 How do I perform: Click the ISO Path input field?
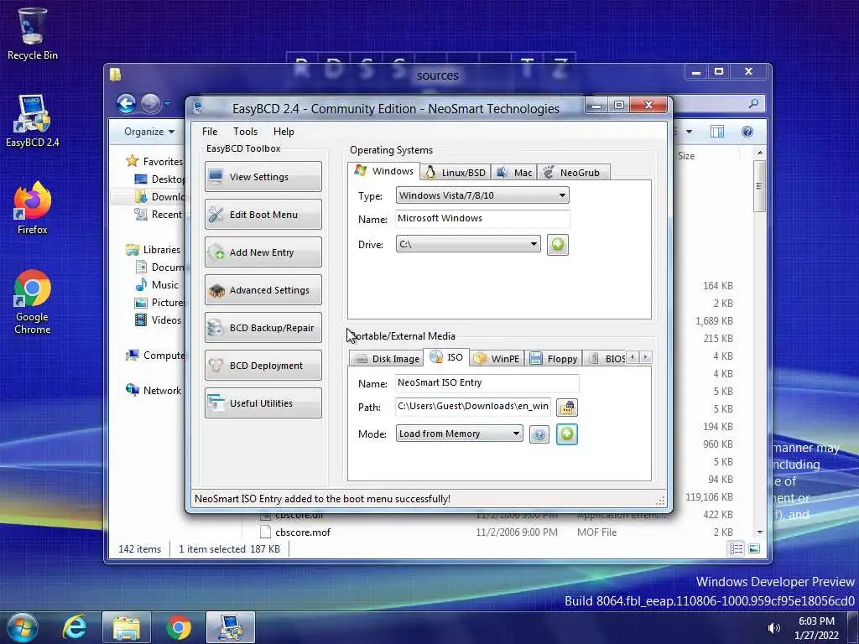point(473,407)
